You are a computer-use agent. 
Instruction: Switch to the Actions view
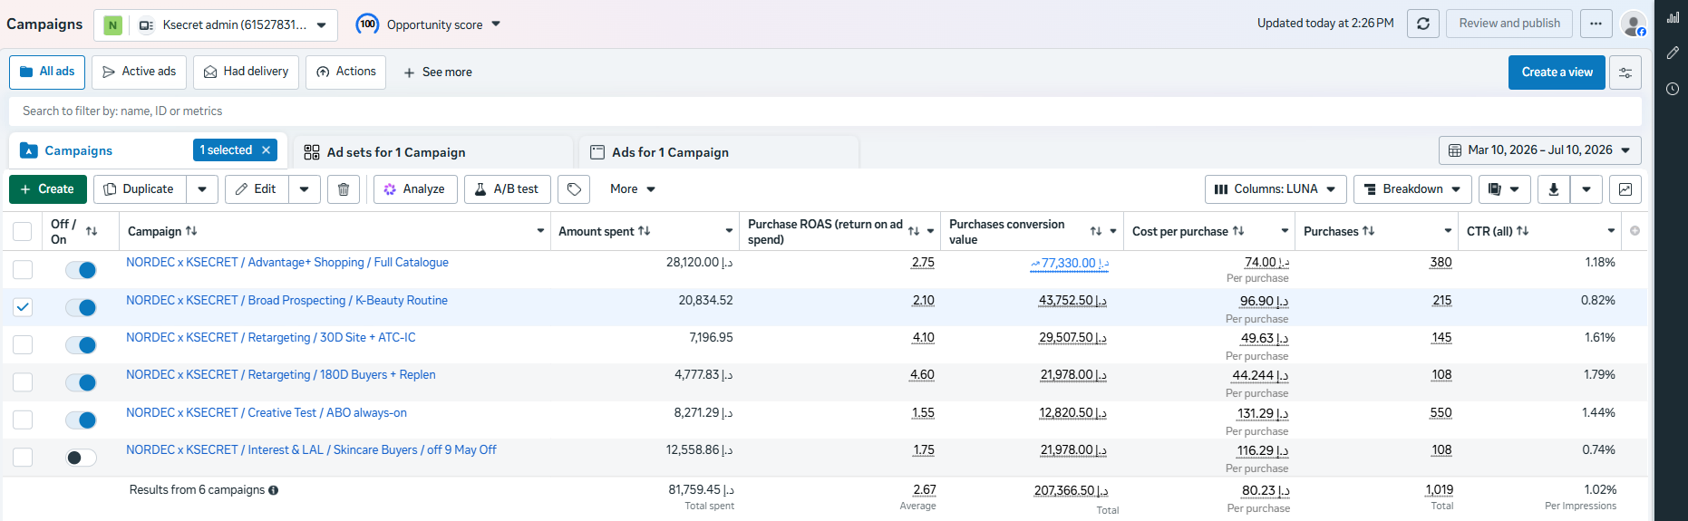(345, 72)
